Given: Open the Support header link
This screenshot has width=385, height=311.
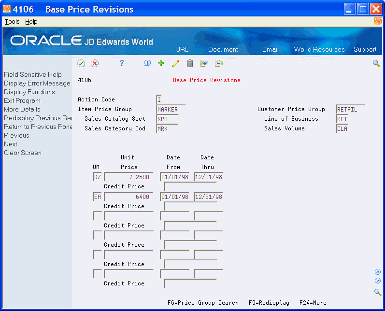Looking at the screenshot, I should pos(365,49).
